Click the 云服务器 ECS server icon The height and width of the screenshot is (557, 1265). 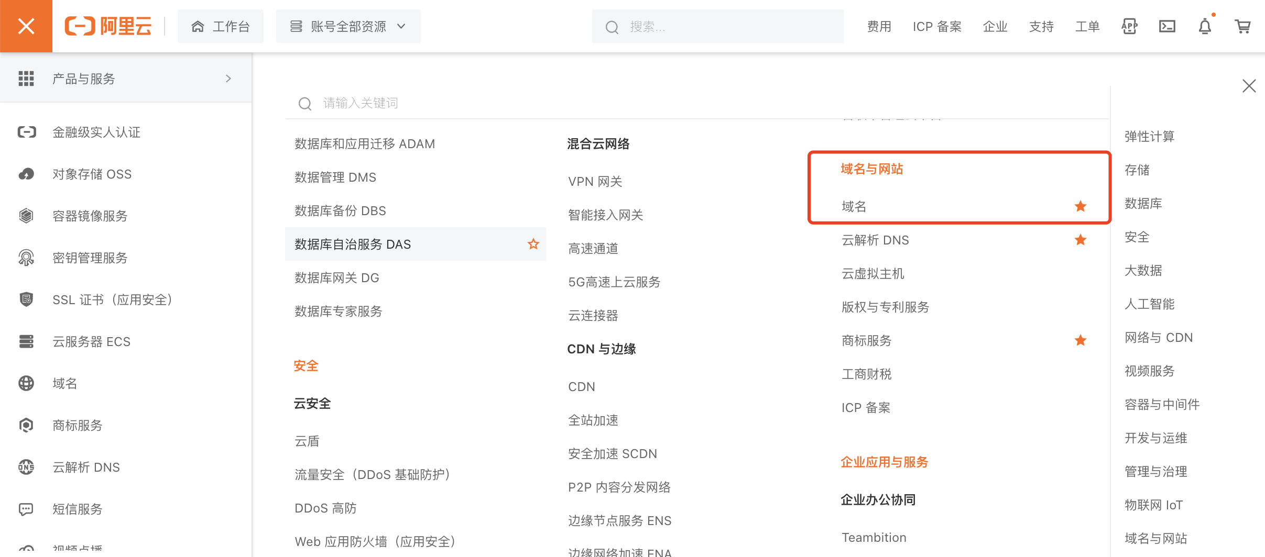pos(26,341)
